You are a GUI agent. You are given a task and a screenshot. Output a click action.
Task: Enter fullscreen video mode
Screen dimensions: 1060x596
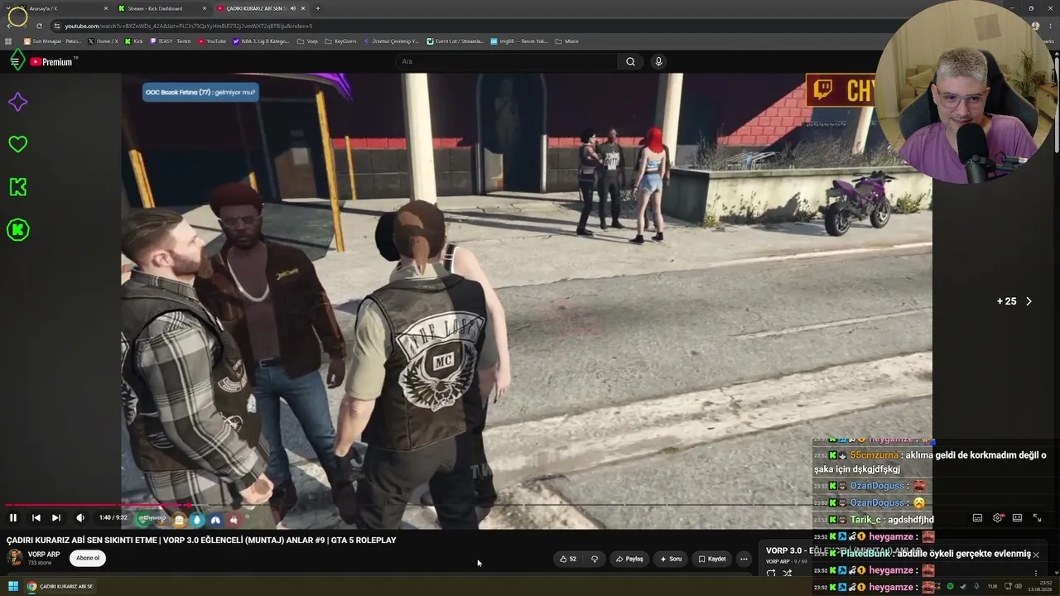1037,518
